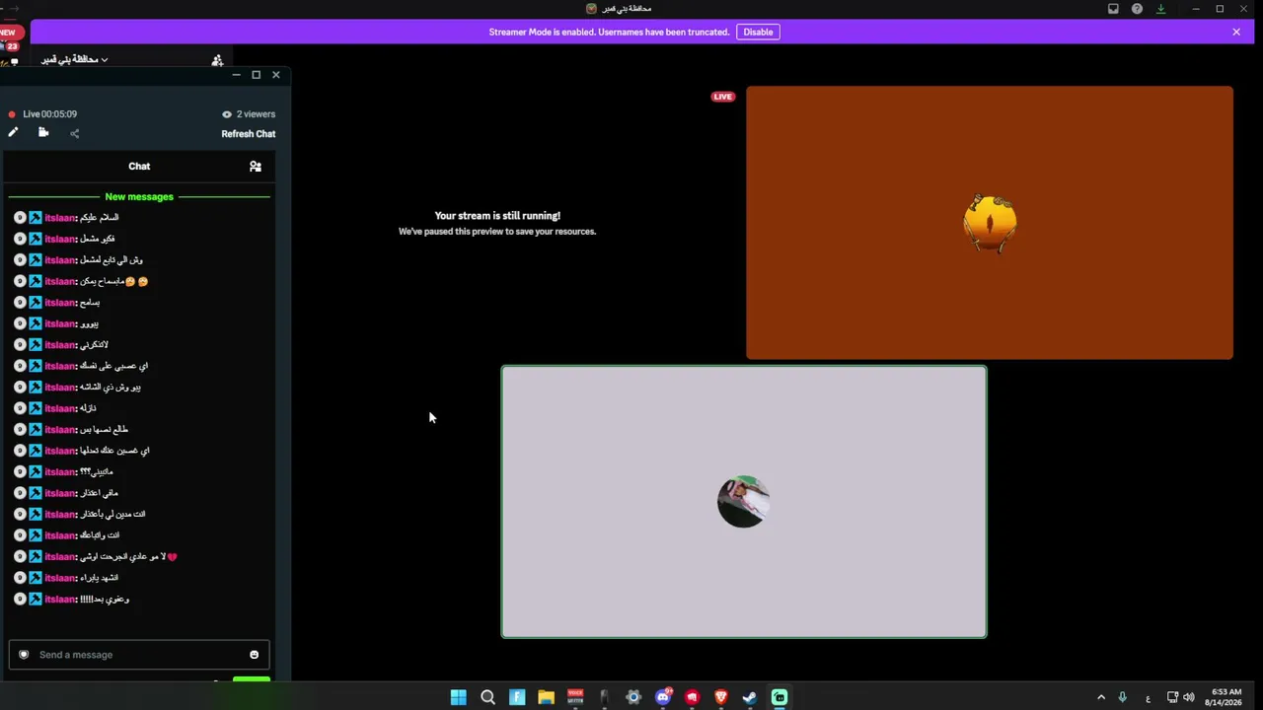The width and height of the screenshot is (1263, 710).
Task: Click the microphone icon in system tray
Action: (1122, 697)
